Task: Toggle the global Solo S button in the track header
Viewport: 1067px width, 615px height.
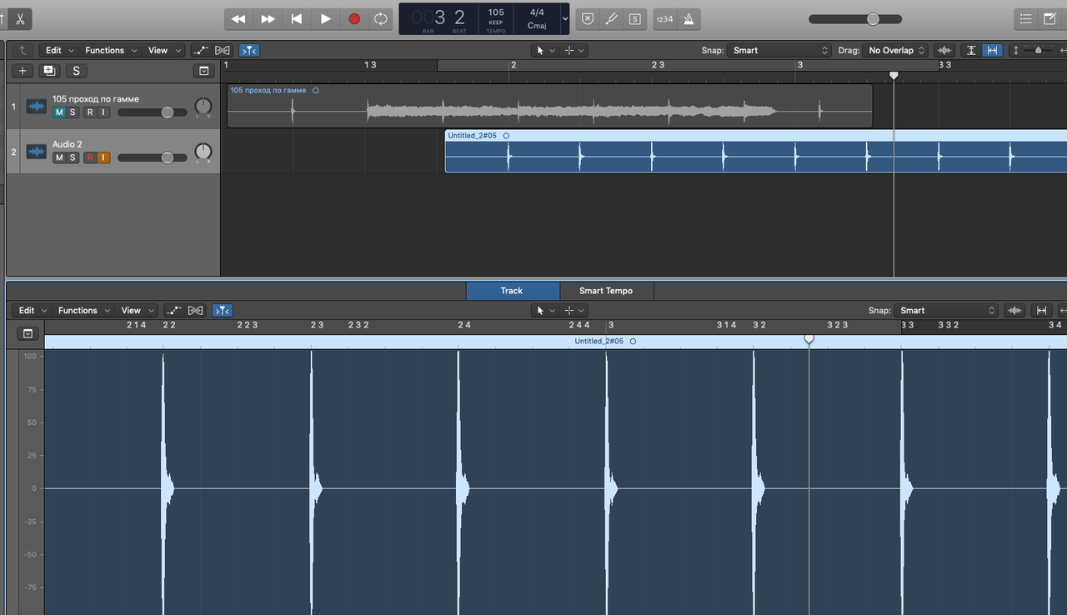Action: (76, 72)
